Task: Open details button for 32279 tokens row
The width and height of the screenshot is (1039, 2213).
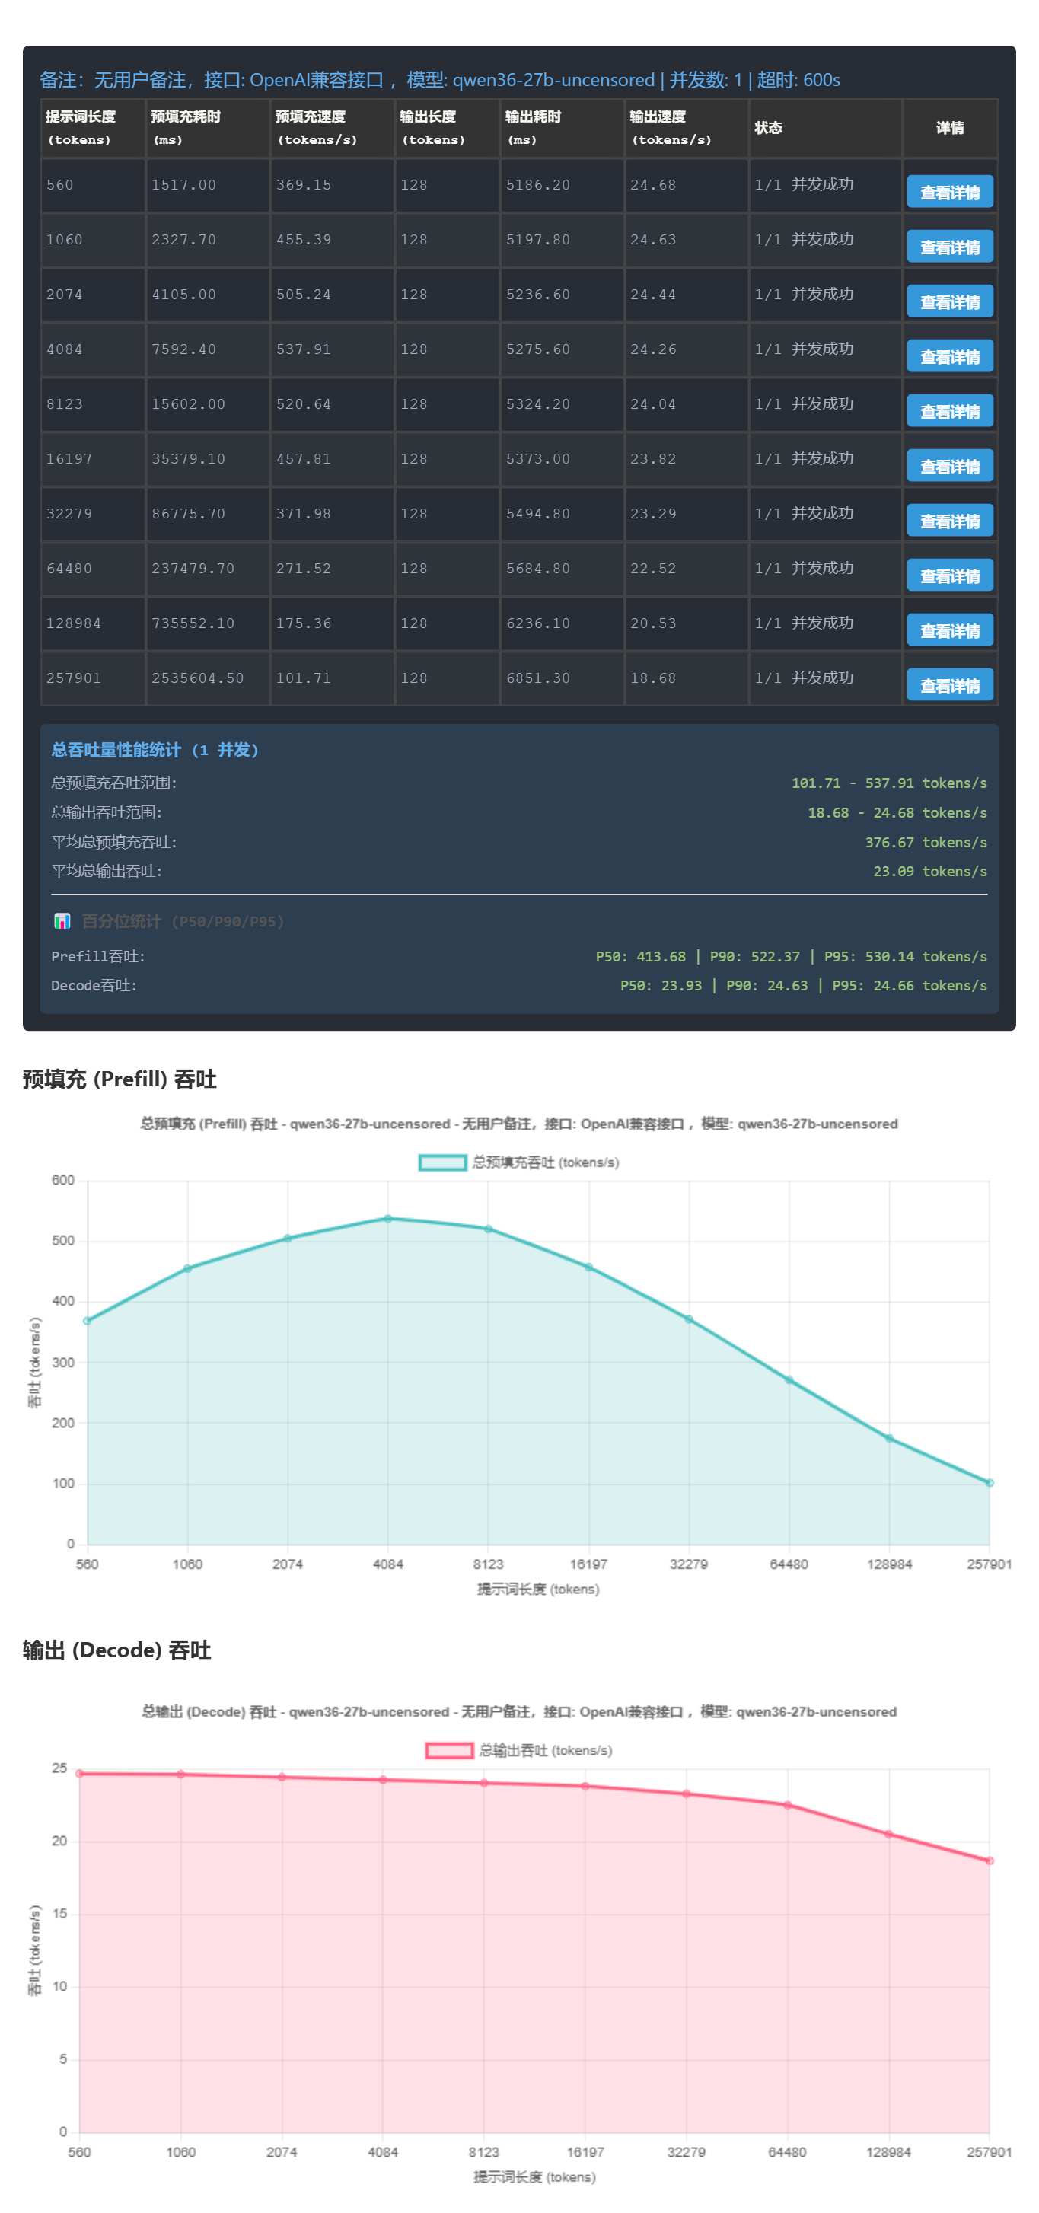Action: point(949,521)
